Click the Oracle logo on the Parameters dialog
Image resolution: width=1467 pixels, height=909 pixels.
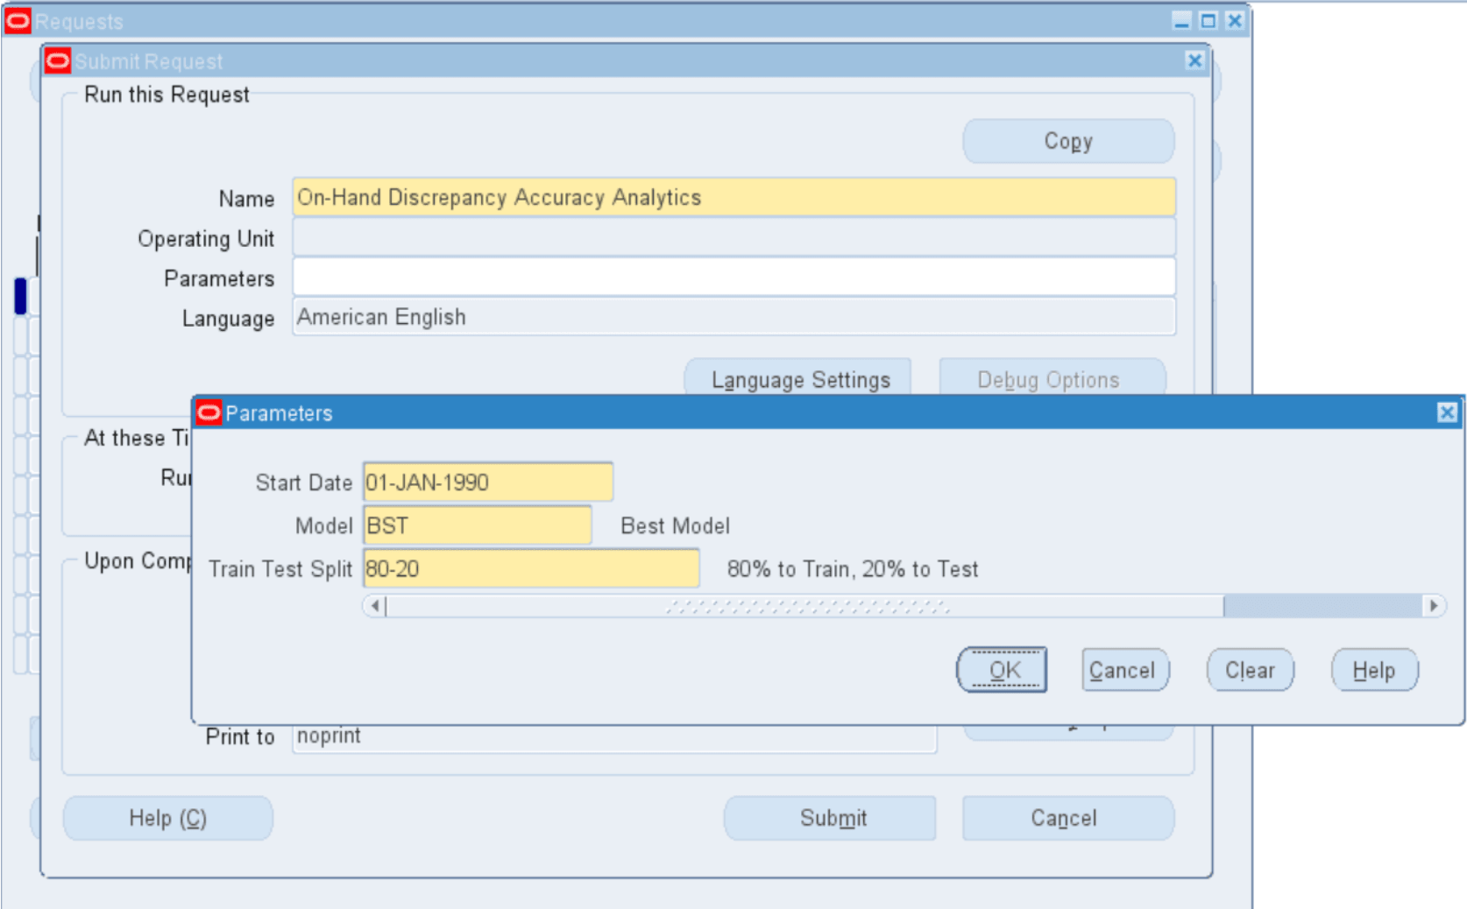(x=209, y=412)
